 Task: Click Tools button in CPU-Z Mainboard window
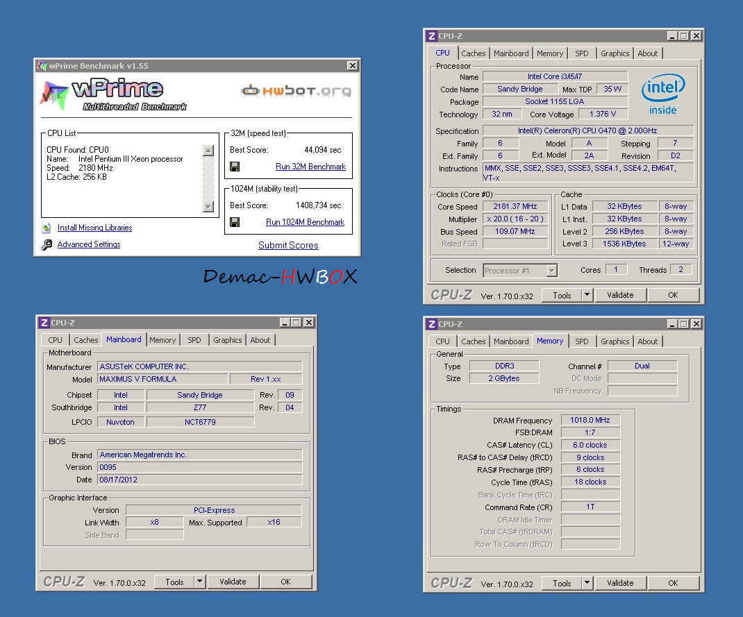tap(174, 582)
